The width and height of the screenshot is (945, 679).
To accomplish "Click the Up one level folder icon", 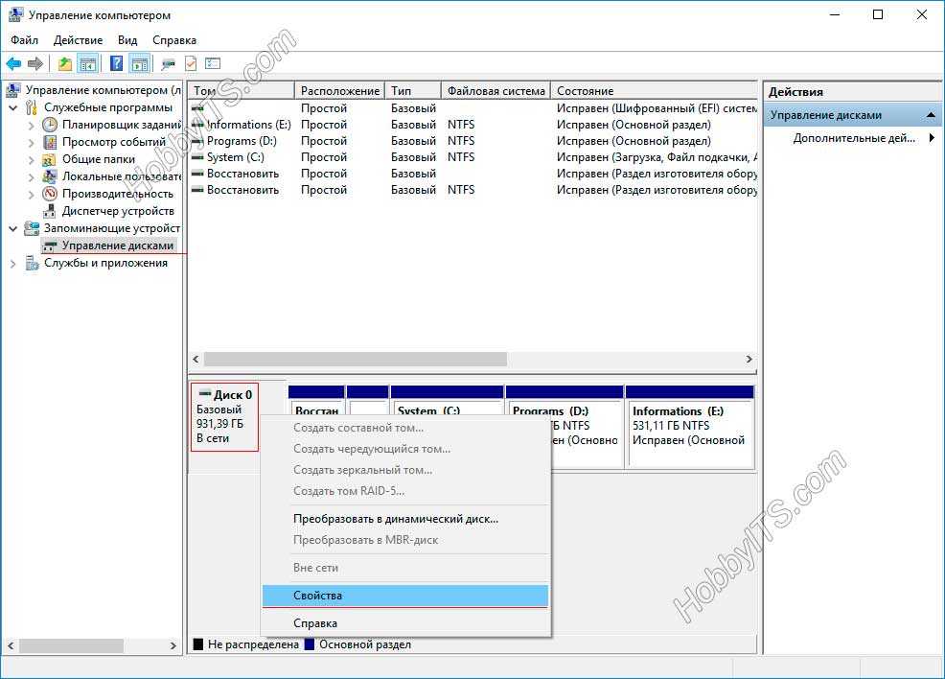I will pyautogui.click(x=64, y=64).
